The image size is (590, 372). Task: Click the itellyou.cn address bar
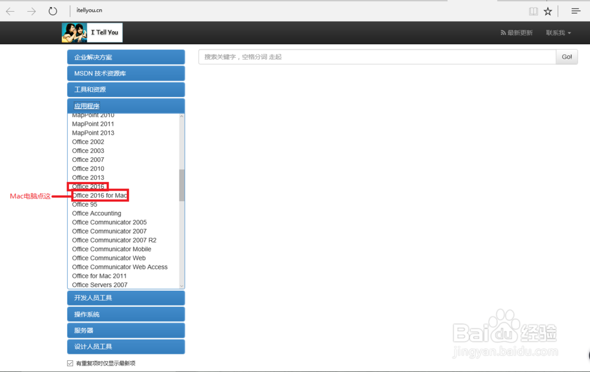89,11
